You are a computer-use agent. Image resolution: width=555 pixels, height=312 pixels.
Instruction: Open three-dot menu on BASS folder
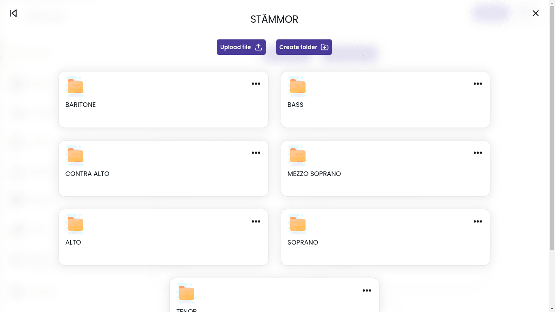477,84
